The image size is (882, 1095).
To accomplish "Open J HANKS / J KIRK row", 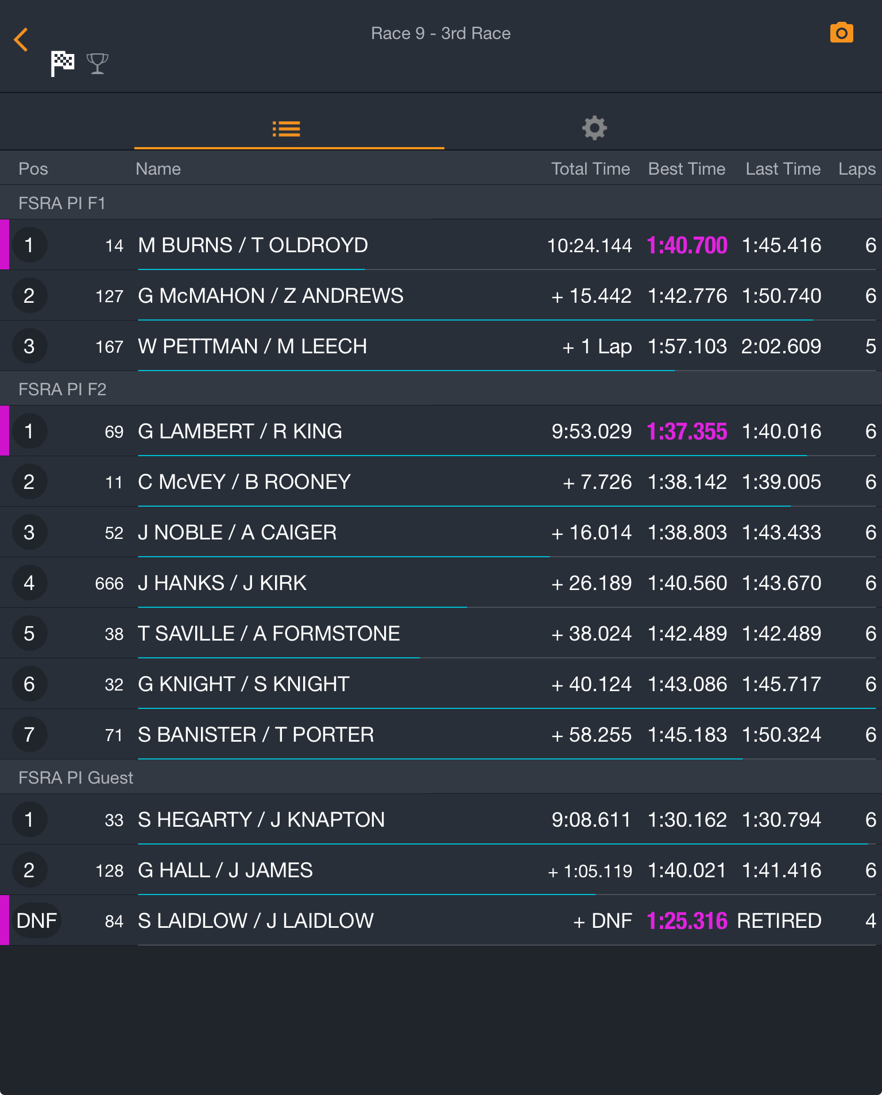I will [x=441, y=583].
